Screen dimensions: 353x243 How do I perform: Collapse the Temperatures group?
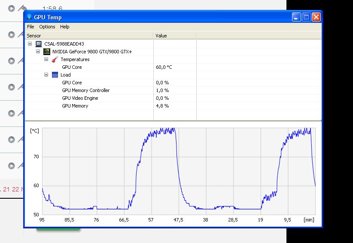(x=46, y=59)
